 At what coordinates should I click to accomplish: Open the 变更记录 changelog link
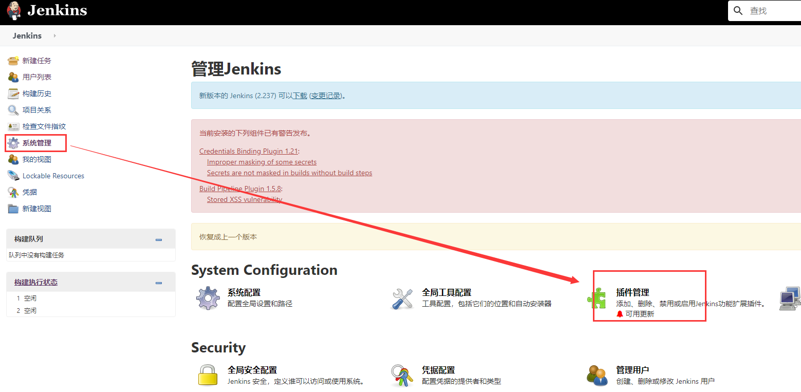(x=326, y=96)
